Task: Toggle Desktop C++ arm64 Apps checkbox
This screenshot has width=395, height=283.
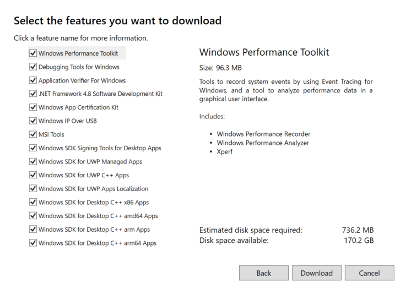Action: click(x=33, y=243)
